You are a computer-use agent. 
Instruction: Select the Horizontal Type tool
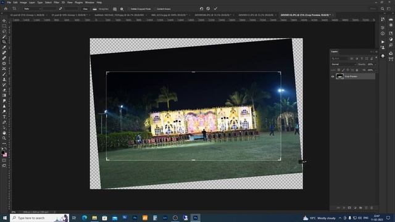(4, 117)
